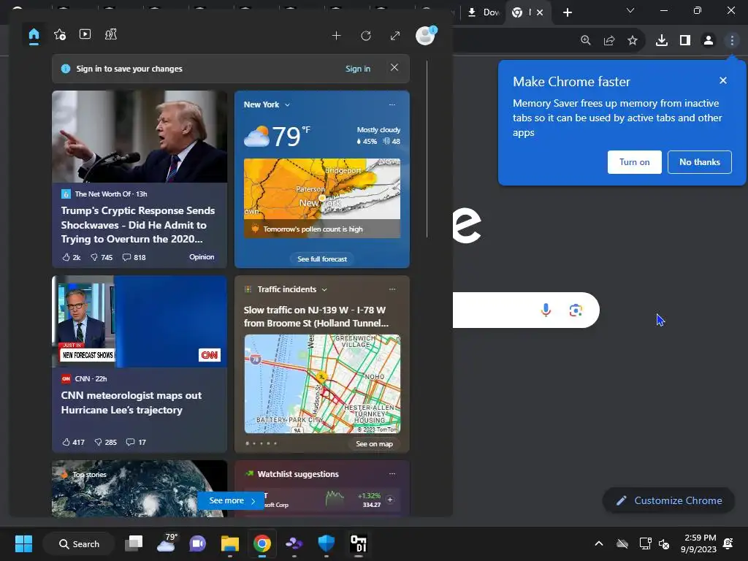Toggle Chrome side panel
Screen dimensions: 748x561
[x=685, y=41]
